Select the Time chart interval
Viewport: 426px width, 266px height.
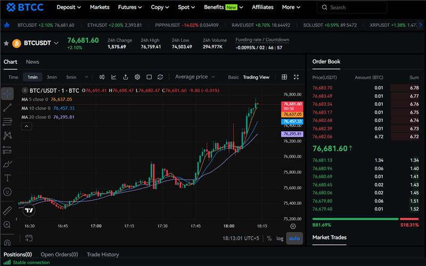13,77
